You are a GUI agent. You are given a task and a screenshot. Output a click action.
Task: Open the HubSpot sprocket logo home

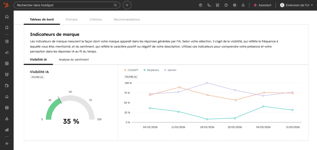pyautogui.click(x=7, y=5)
